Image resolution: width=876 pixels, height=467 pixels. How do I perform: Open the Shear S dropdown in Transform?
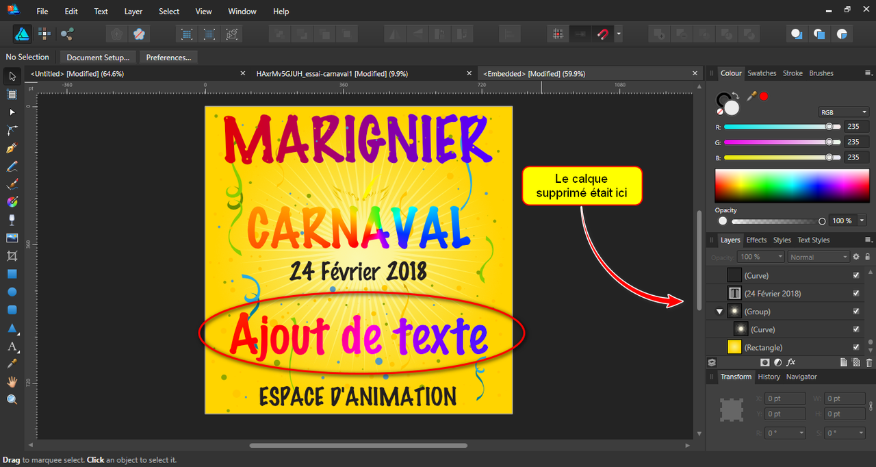pyautogui.click(x=846, y=433)
